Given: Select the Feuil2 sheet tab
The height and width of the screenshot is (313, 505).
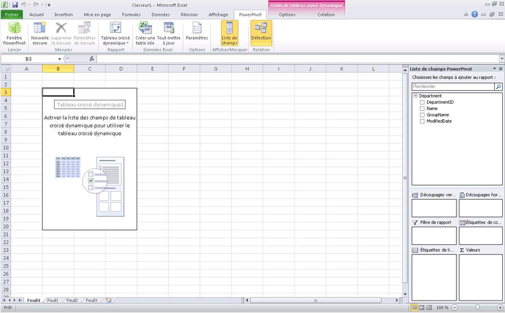Looking at the screenshot, I should (72, 301).
